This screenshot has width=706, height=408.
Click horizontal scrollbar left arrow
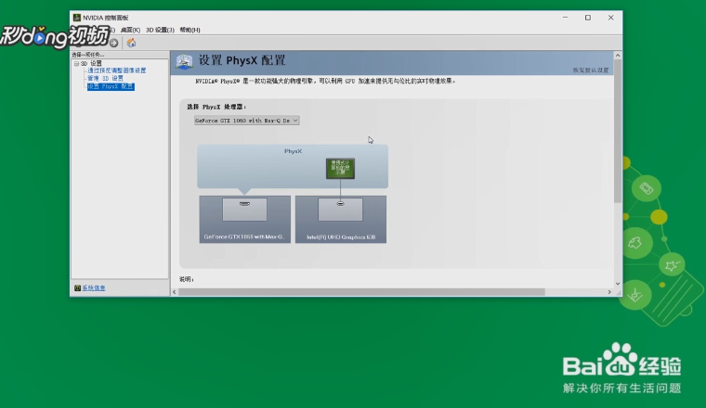[x=175, y=292]
